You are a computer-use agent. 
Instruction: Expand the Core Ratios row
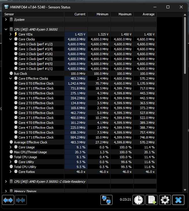click(11, 171)
